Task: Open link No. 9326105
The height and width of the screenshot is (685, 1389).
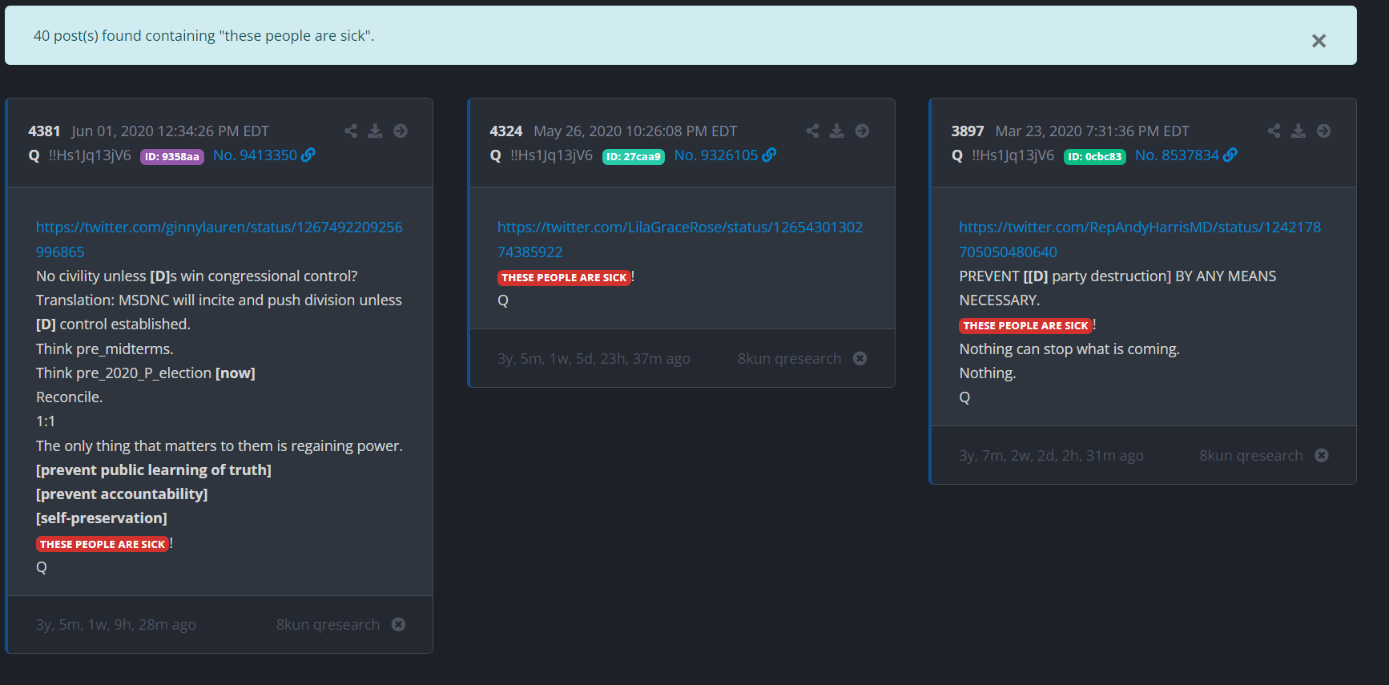Action: pos(716,155)
